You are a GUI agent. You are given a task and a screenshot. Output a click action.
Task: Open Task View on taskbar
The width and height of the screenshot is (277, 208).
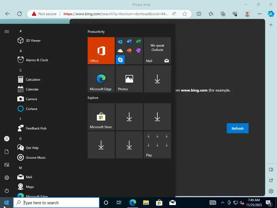pyautogui.click(x=119, y=203)
